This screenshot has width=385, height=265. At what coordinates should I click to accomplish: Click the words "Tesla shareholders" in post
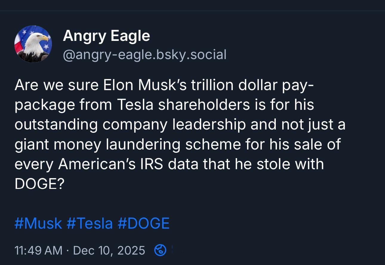coord(183,105)
